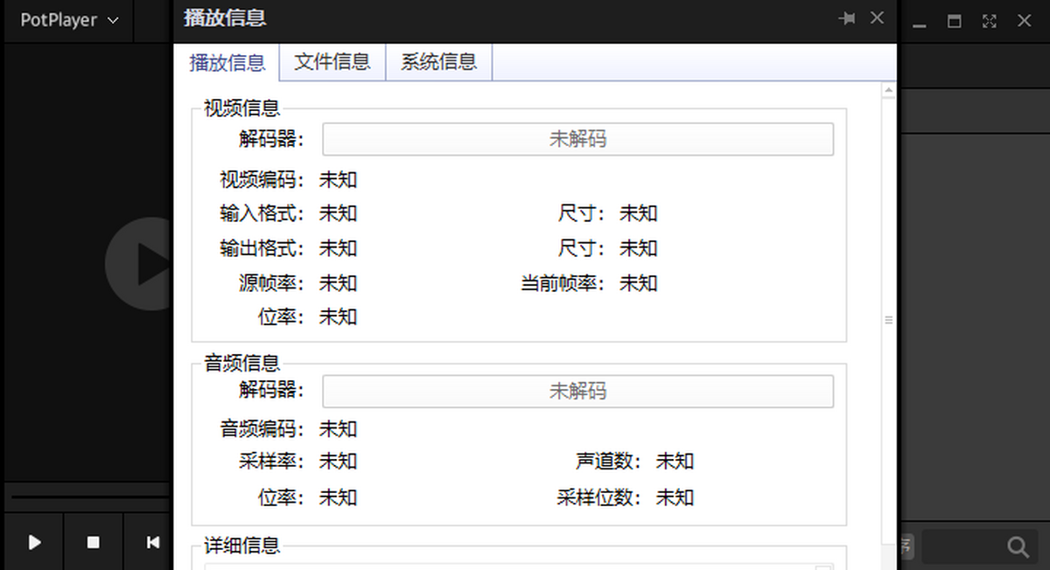Click the 详细信息 group heading
1050x570 pixels.
(241, 546)
